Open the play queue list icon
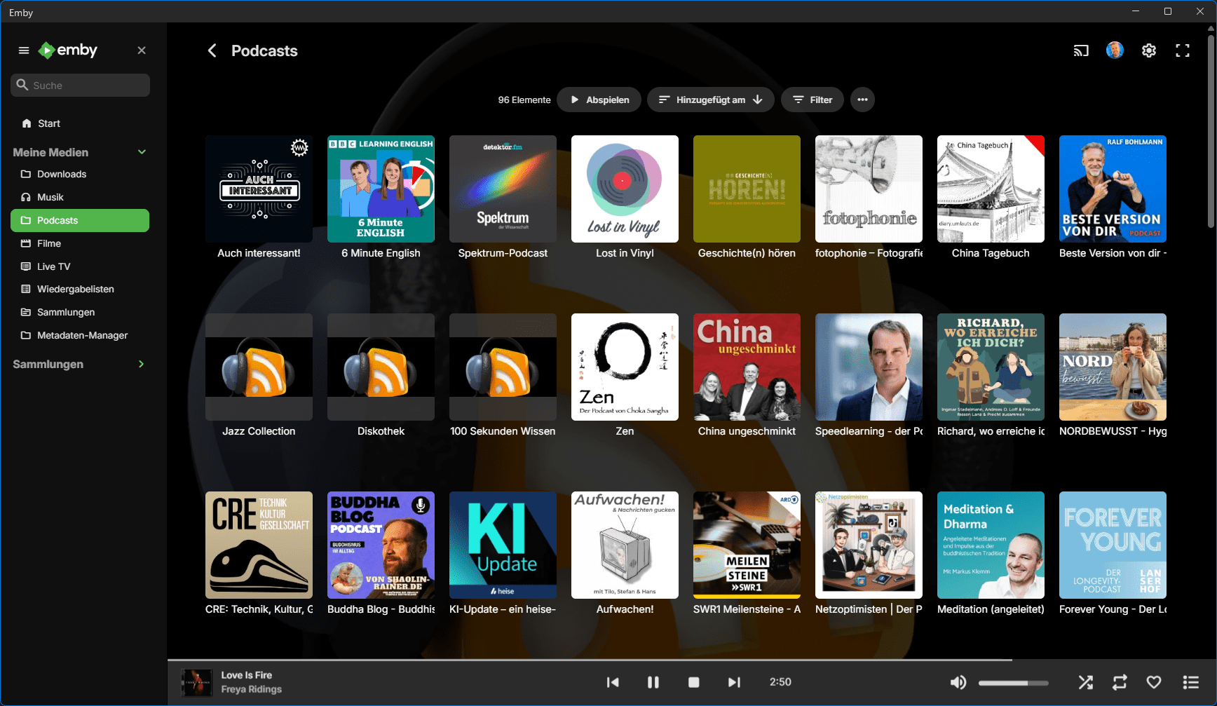Screen dimensions: 1217x706 tap(1190, 682)
